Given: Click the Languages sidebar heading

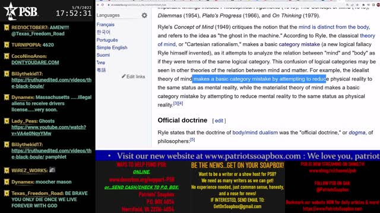Looking at the screenshot, I should coord(108,15).
